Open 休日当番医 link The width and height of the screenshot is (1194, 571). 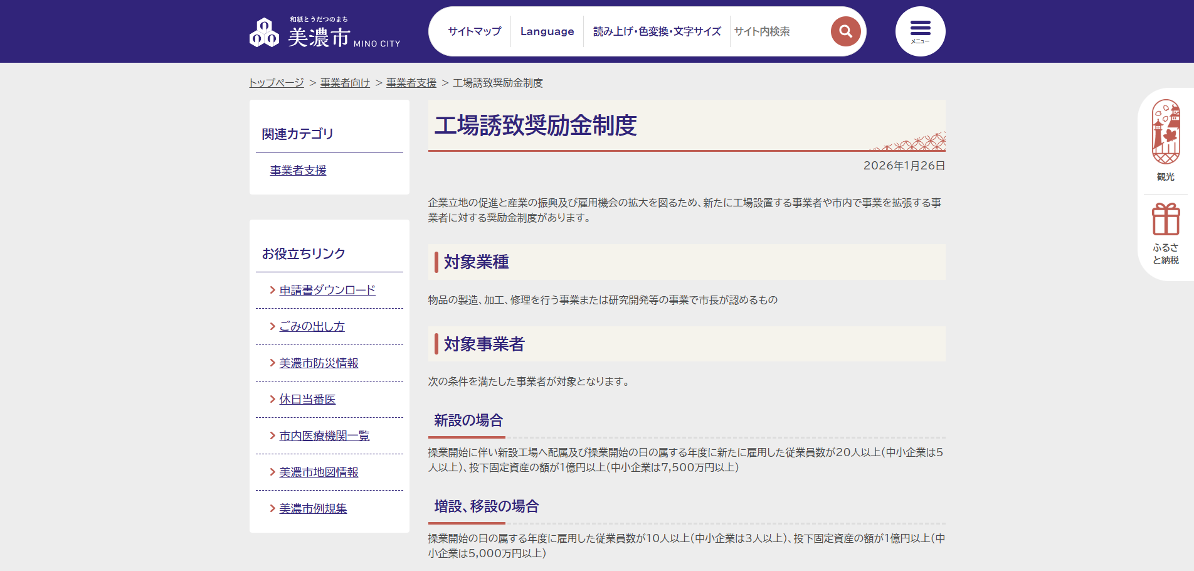click(x=308, y=399)
